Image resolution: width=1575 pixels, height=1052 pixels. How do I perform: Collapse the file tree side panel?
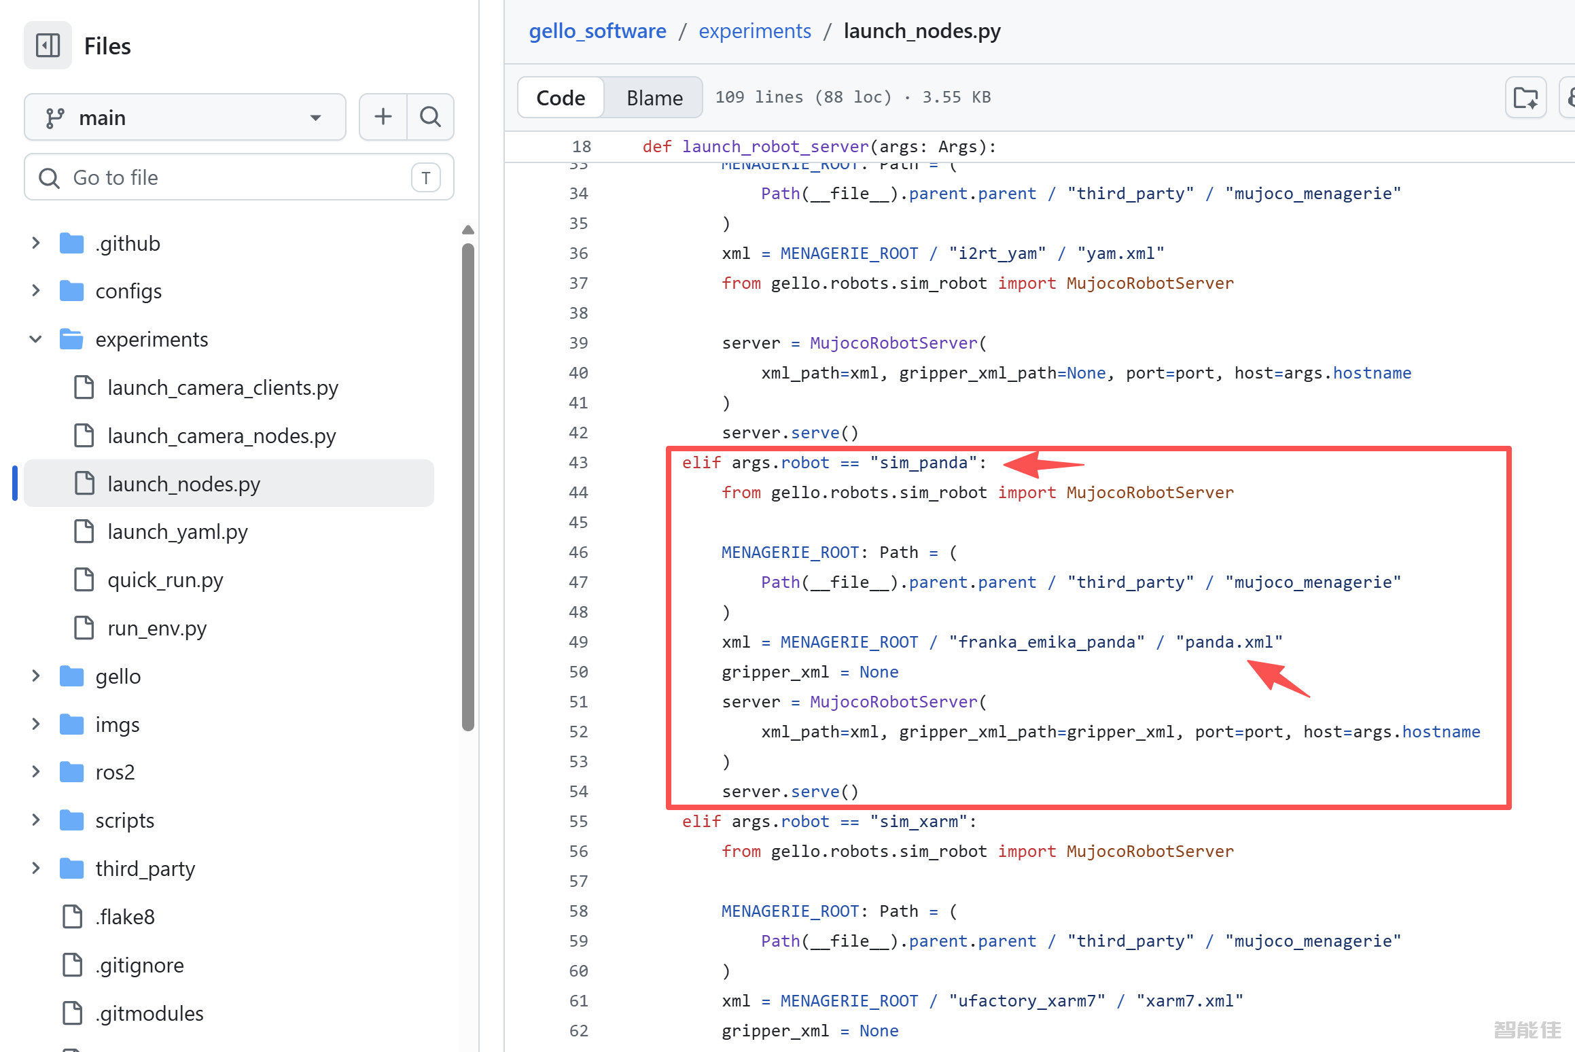tap(48, 46)
